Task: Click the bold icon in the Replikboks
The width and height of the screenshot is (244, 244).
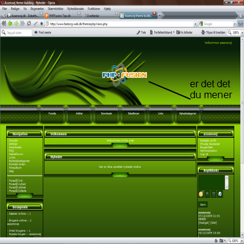Action: pyautogui.click(x=207, y=194)
